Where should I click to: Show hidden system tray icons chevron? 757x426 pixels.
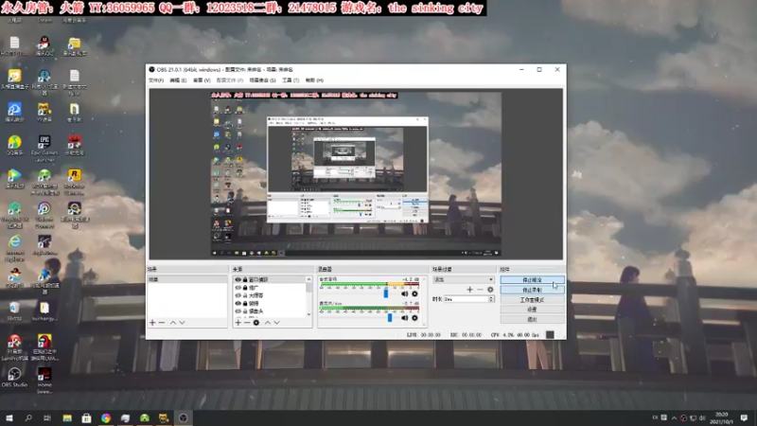[x=674, y=417]
